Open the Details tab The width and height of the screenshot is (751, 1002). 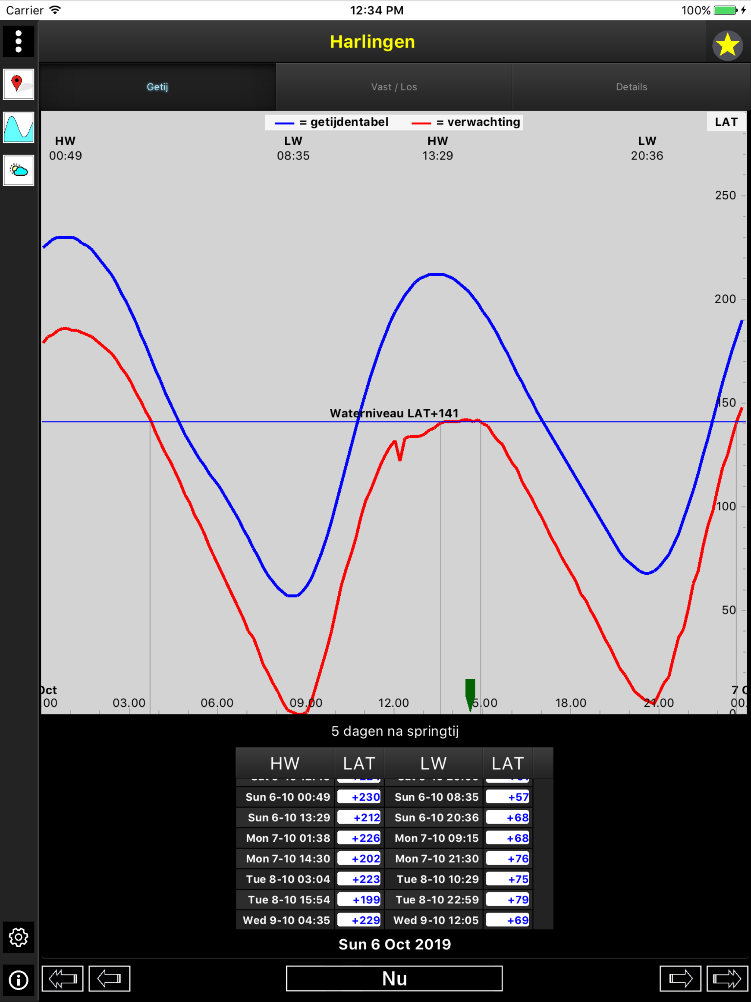tap(631, 87)
